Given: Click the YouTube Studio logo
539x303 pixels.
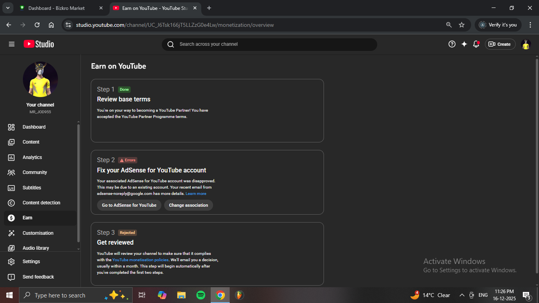Looking at the screenshot, I should 39,44.
